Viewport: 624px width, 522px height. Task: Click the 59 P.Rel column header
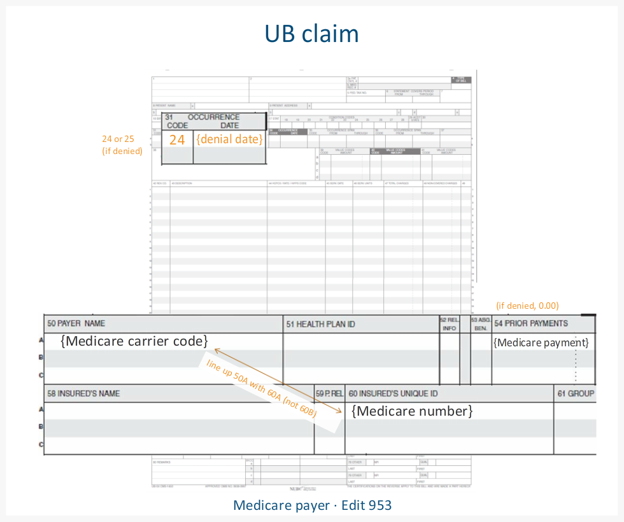click(329, 393)
